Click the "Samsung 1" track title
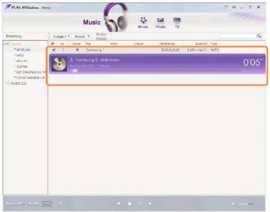 tap(95, 50)
